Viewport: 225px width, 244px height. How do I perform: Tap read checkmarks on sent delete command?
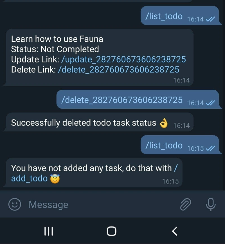click(210, 103)
